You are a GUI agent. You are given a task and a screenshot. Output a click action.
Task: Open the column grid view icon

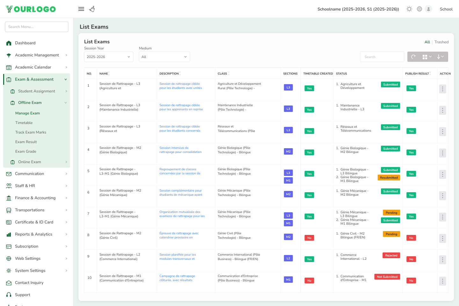point(427,57)
